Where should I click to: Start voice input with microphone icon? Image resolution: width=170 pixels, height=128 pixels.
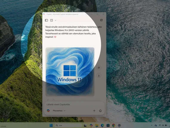[x=101, y=111]
